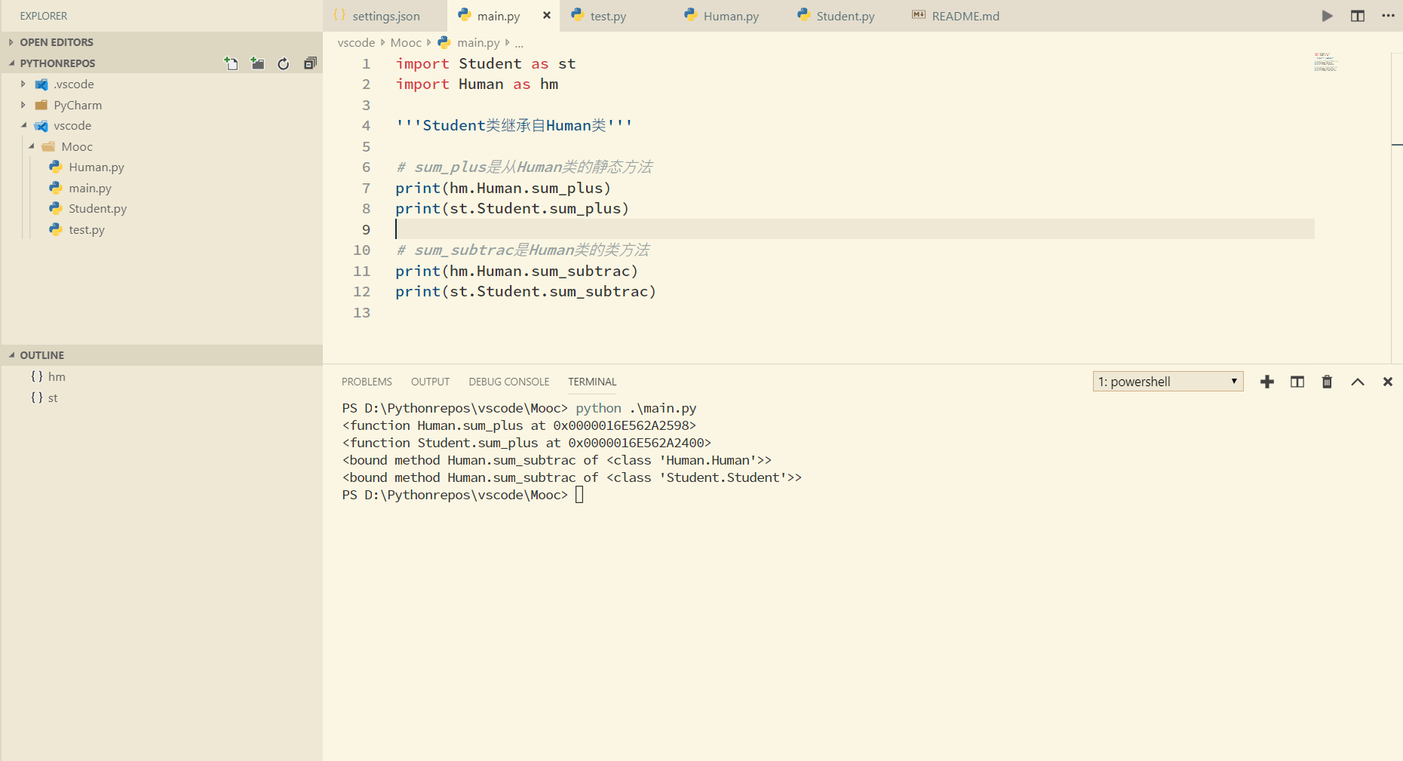Place cursor on line 1 import Student

(x=485, y=63)
